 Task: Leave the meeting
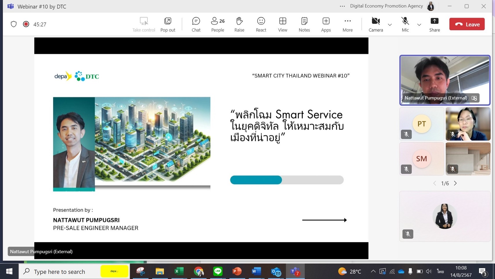[467, 24]
